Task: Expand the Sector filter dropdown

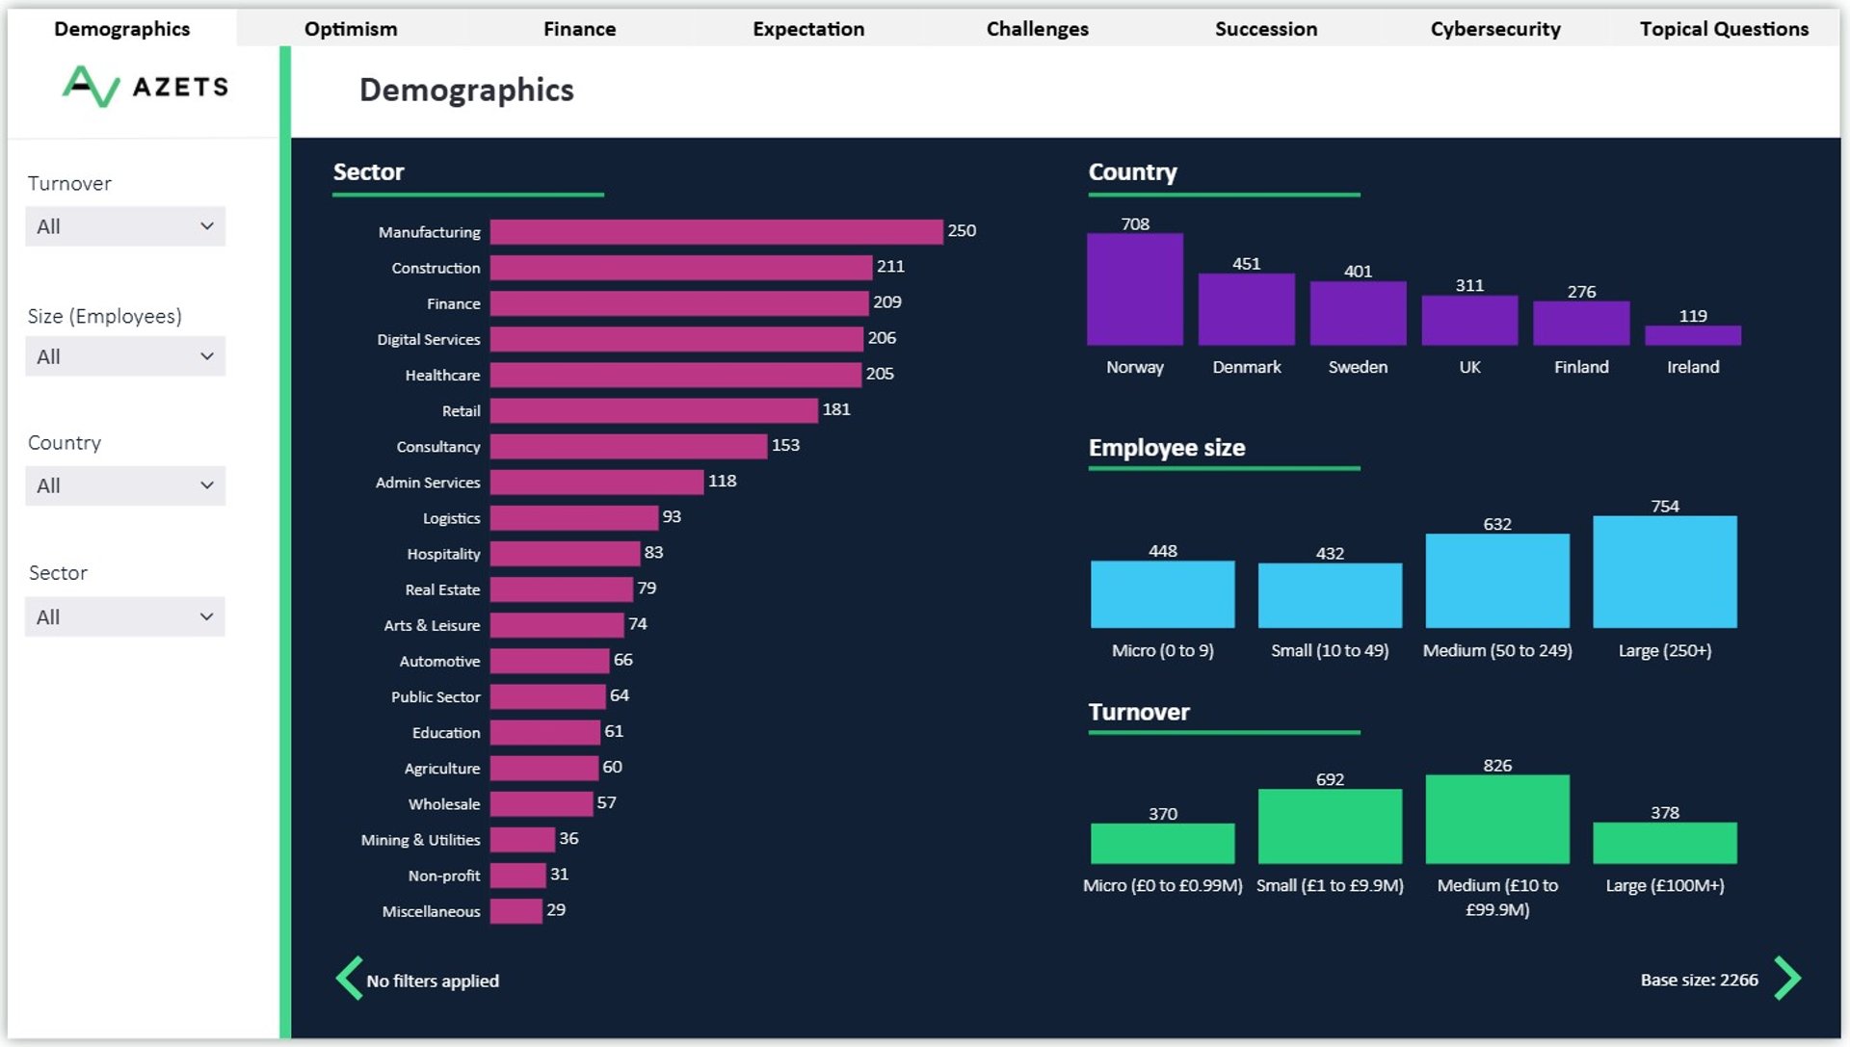Action: pos(125,616)
